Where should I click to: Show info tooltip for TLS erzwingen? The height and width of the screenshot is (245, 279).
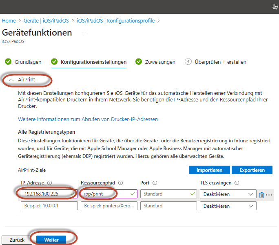[237, 183]
